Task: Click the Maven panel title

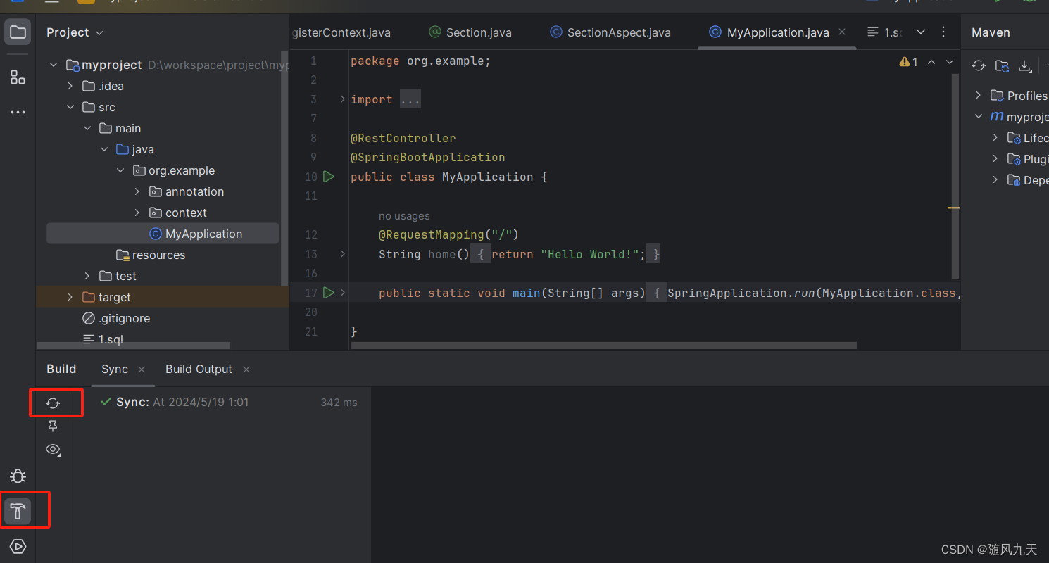Action: tap(991, 32)
